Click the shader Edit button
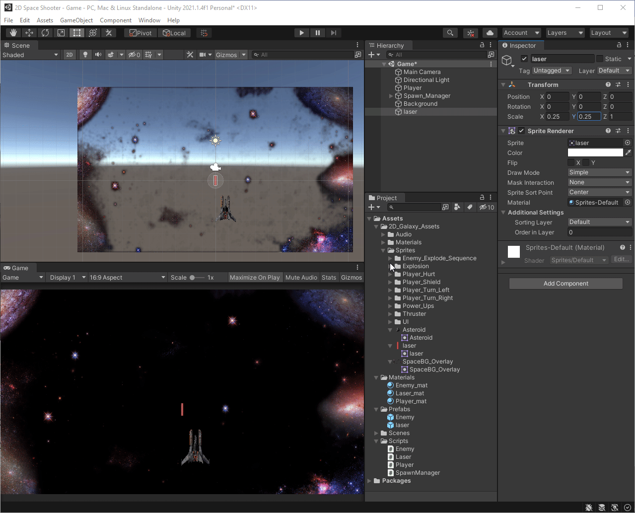Viewport: 635px width, 513px height. (x=621, y=259)
